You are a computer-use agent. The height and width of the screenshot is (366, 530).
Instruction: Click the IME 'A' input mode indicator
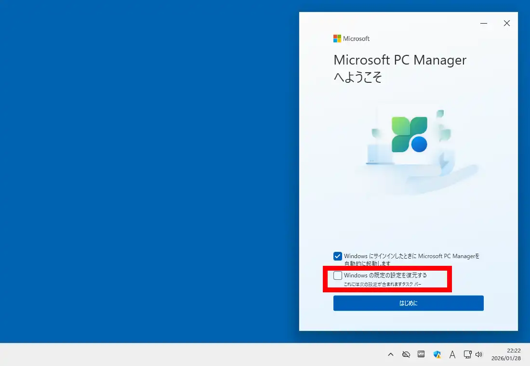pos(452,354)
